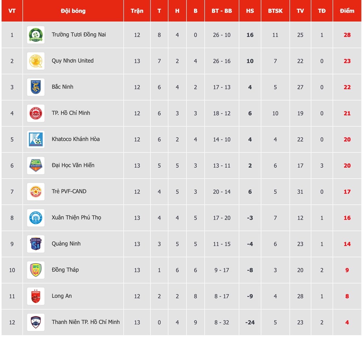362x337 pixels.
Task: Select the Long An team name
Action: click(62, 296)
